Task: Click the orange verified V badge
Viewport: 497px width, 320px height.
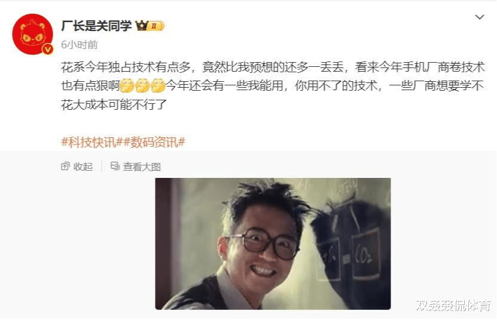Action: (48, 50)
